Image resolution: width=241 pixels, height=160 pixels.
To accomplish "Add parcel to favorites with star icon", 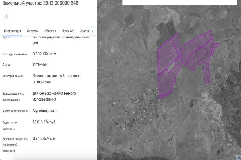I will (6, 17).
